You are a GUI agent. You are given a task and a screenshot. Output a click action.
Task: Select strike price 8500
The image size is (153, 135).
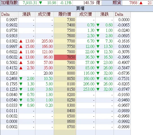(71, 116)
